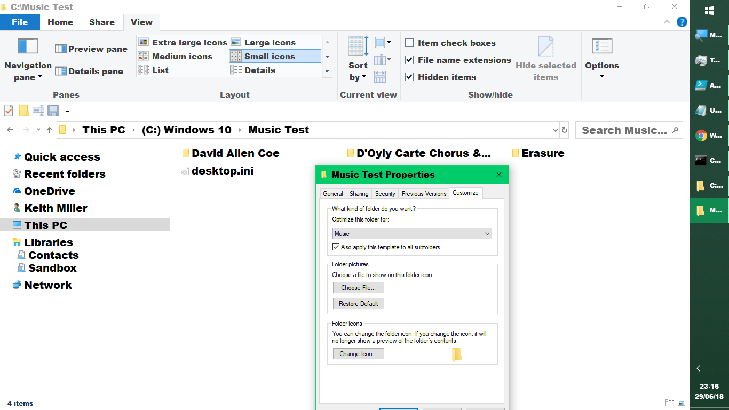Click the large thumbnails status bar icon

(x=681, y=403)
